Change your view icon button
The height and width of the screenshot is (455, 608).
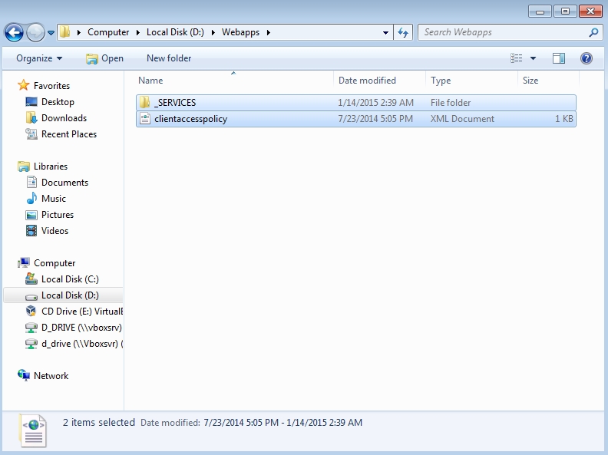(516, 58)
